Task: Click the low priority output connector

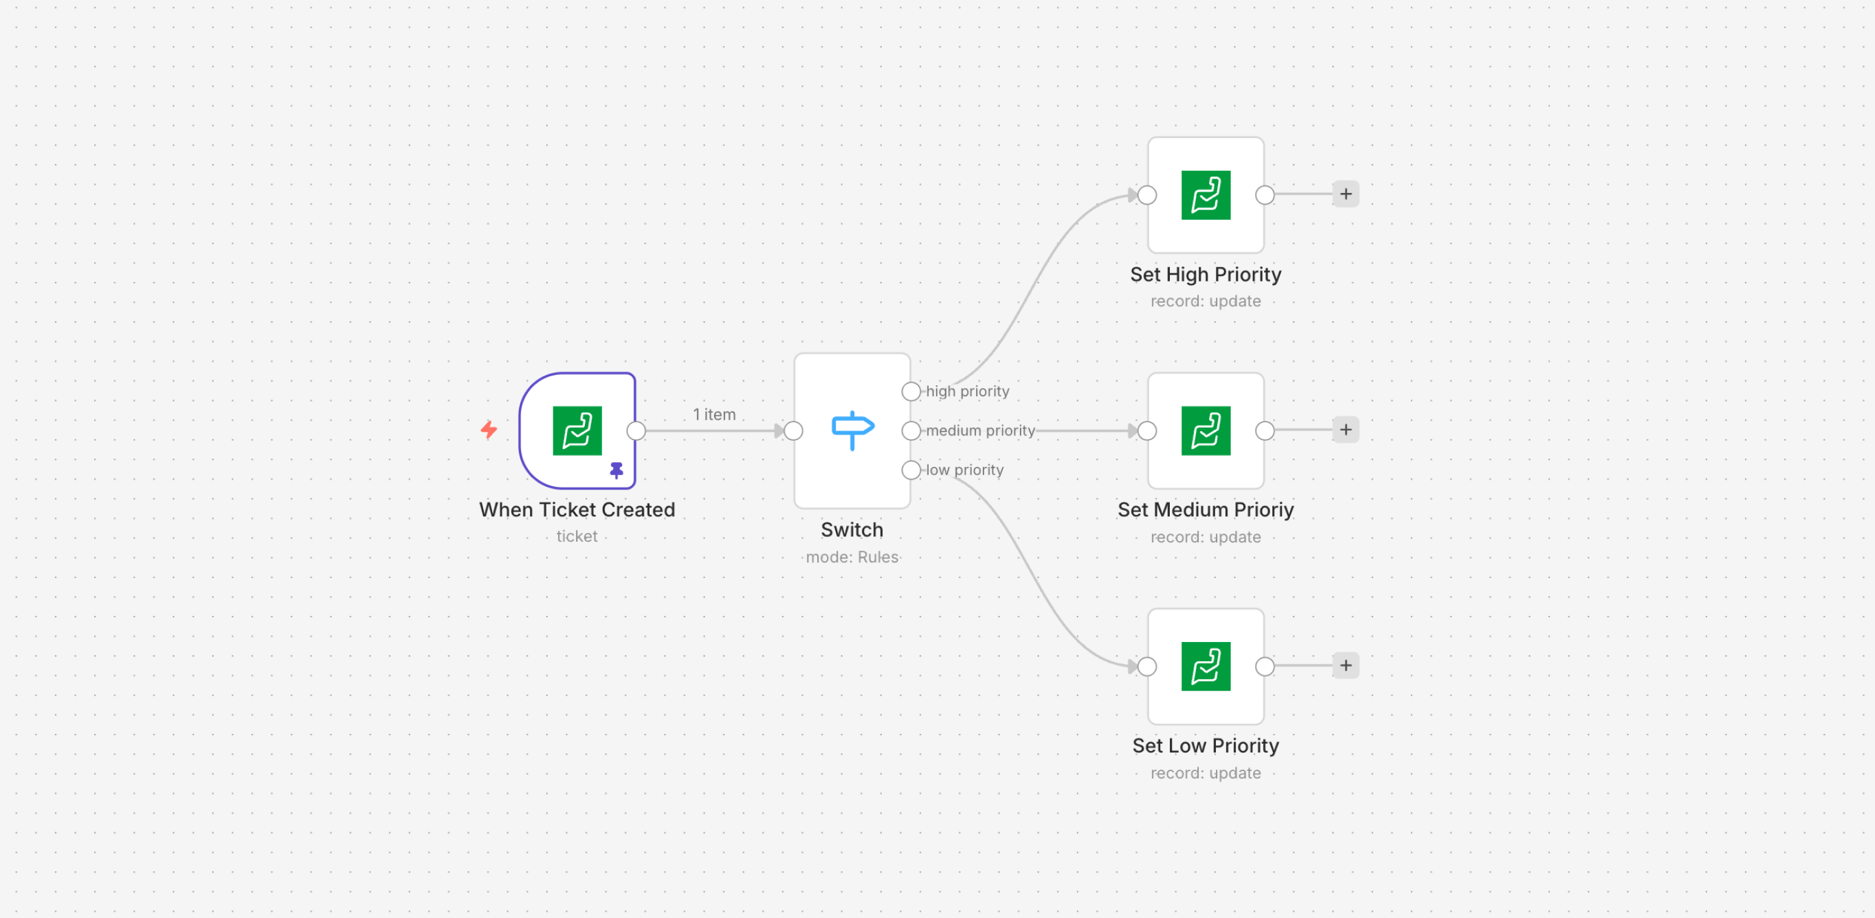Action: coord(910,470)
